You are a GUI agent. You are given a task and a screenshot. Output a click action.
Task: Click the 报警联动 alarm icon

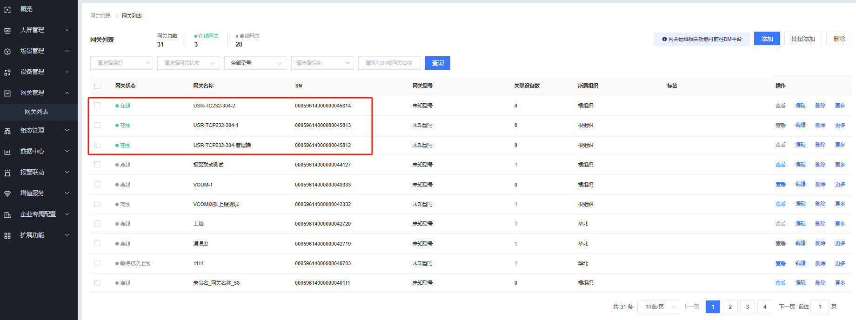[7, 173]
